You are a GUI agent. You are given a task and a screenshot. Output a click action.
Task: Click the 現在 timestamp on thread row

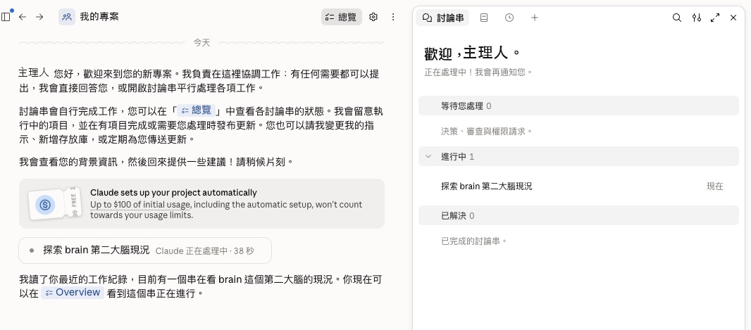coord(714,186)
